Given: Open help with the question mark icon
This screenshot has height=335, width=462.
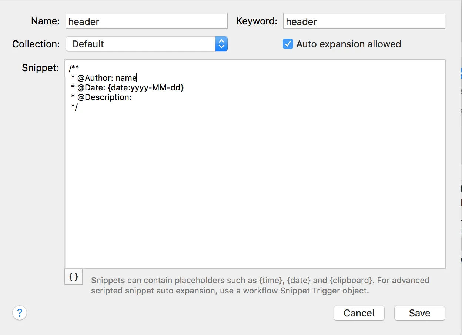Looking at the screenshot, I should tap(20, 313).
